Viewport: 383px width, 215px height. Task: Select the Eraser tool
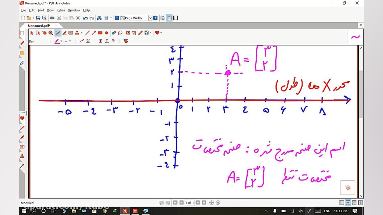(x=114, y=33)
